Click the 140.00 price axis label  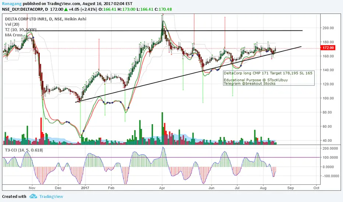coord(328,70)
